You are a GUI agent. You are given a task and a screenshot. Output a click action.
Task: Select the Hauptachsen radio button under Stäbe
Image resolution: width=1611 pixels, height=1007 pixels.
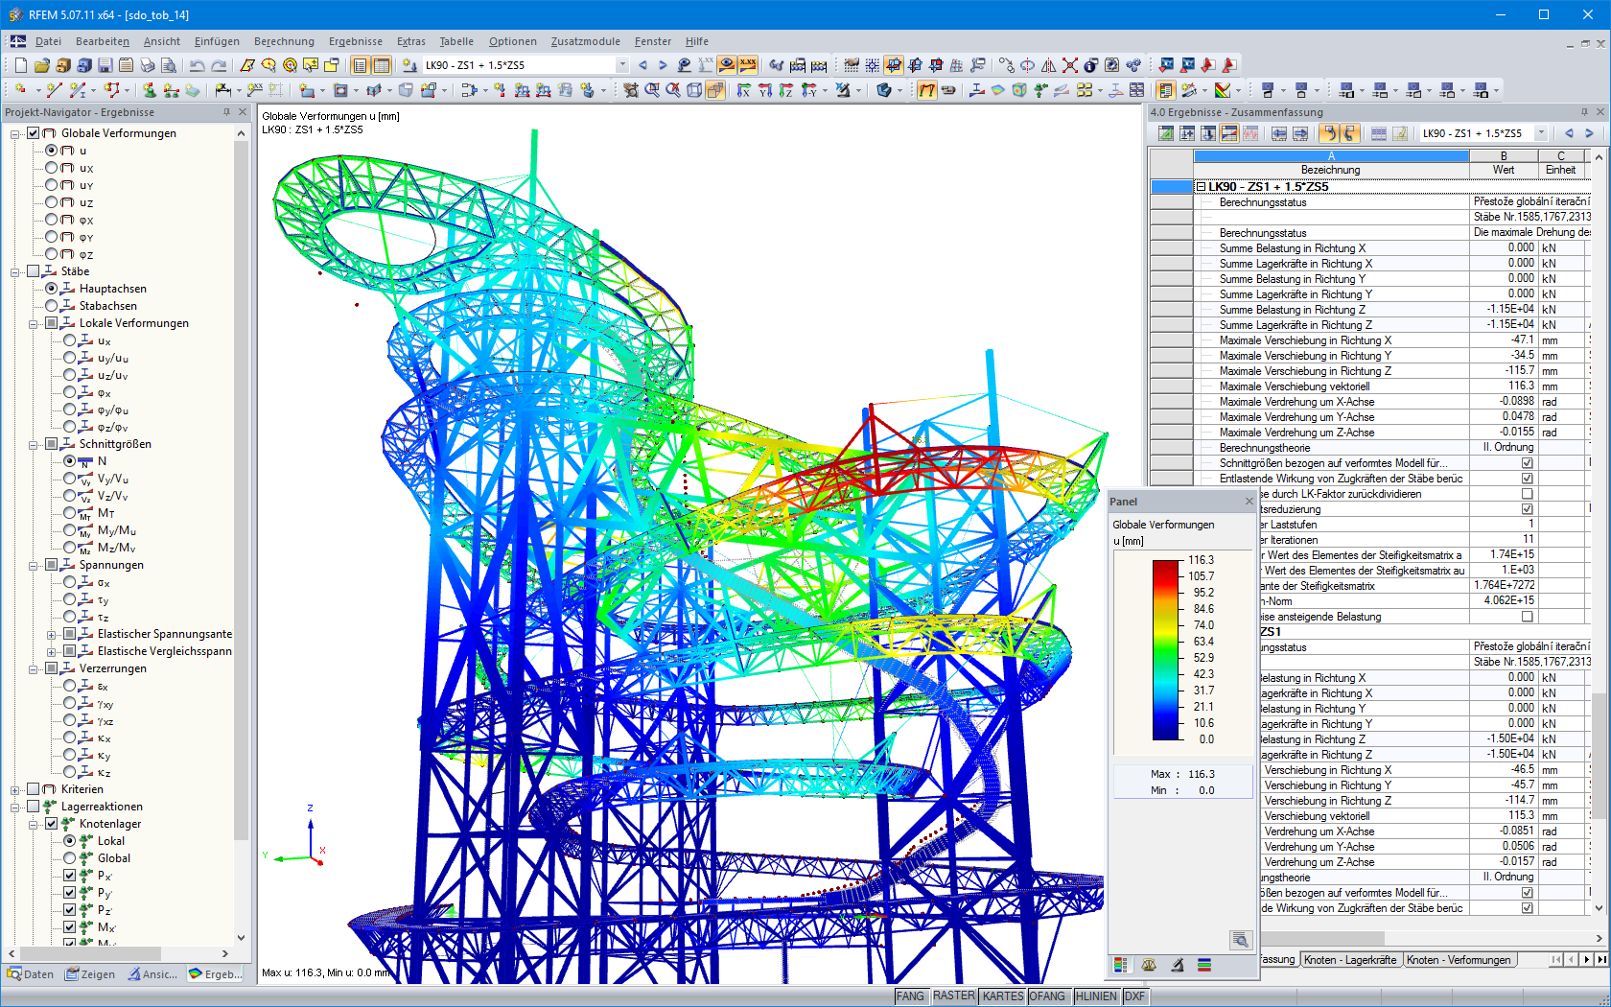[53, 288]
